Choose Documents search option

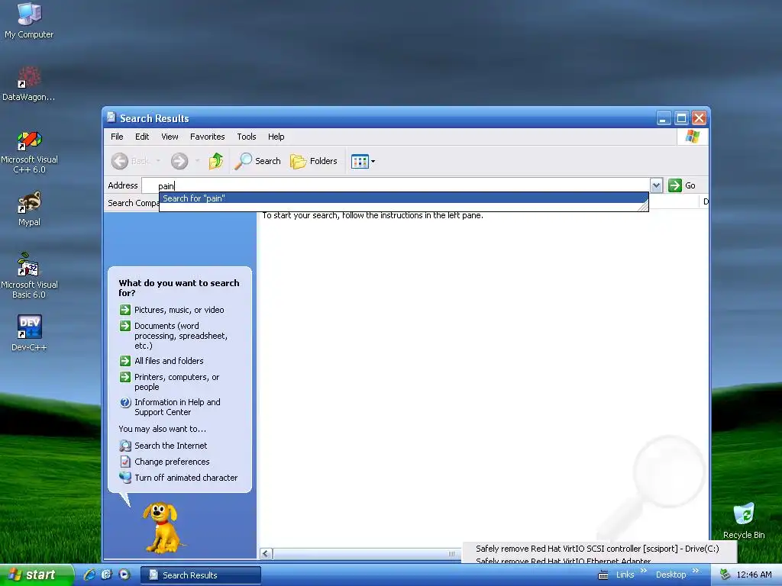(x=174, y=336)
